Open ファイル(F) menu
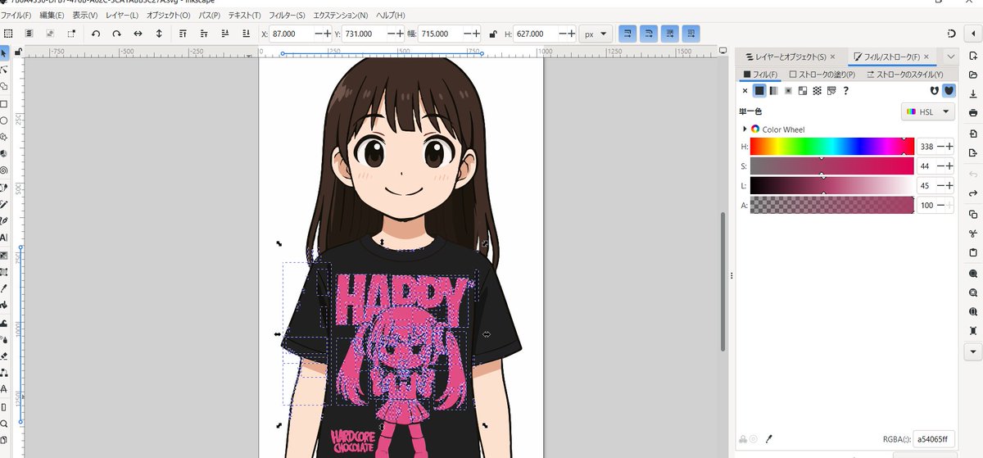The image size is (983, 458). 16,16
